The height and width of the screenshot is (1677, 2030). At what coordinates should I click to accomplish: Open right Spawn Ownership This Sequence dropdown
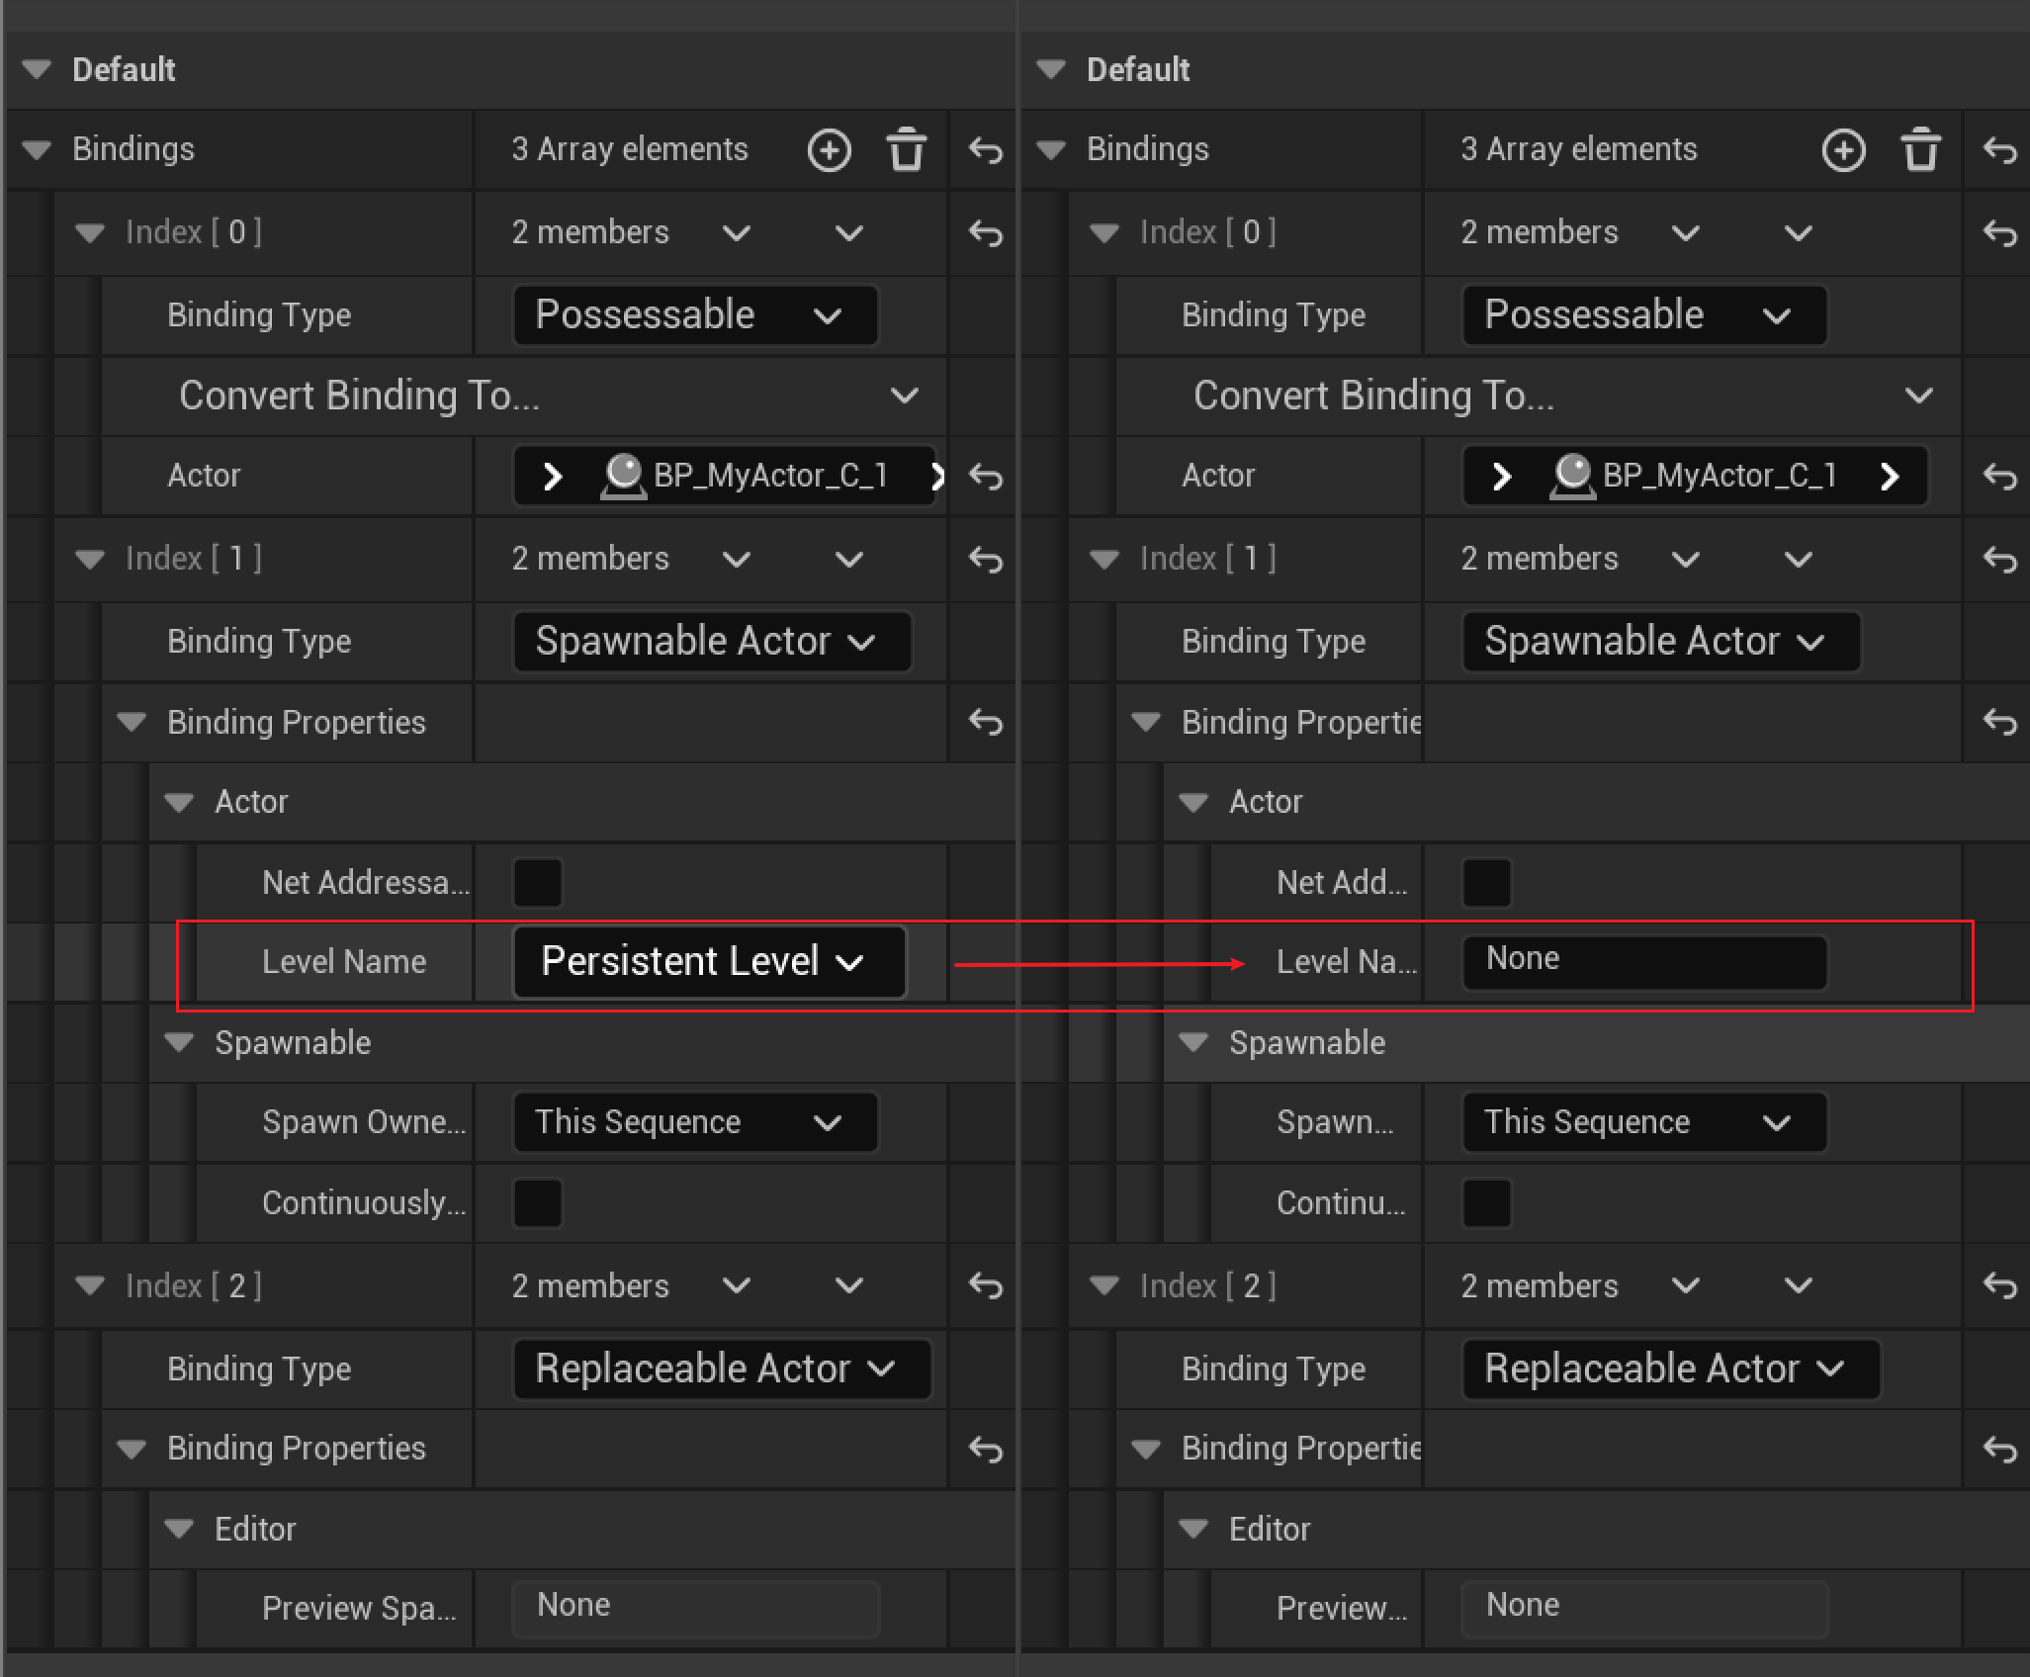1643,1122
